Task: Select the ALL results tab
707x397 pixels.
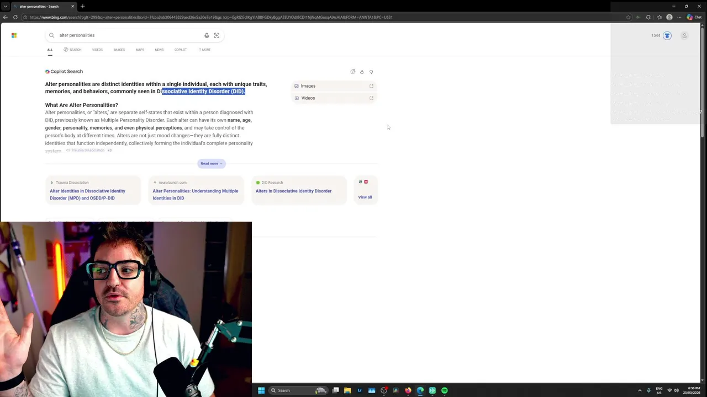Action: (x=50, y=50)
